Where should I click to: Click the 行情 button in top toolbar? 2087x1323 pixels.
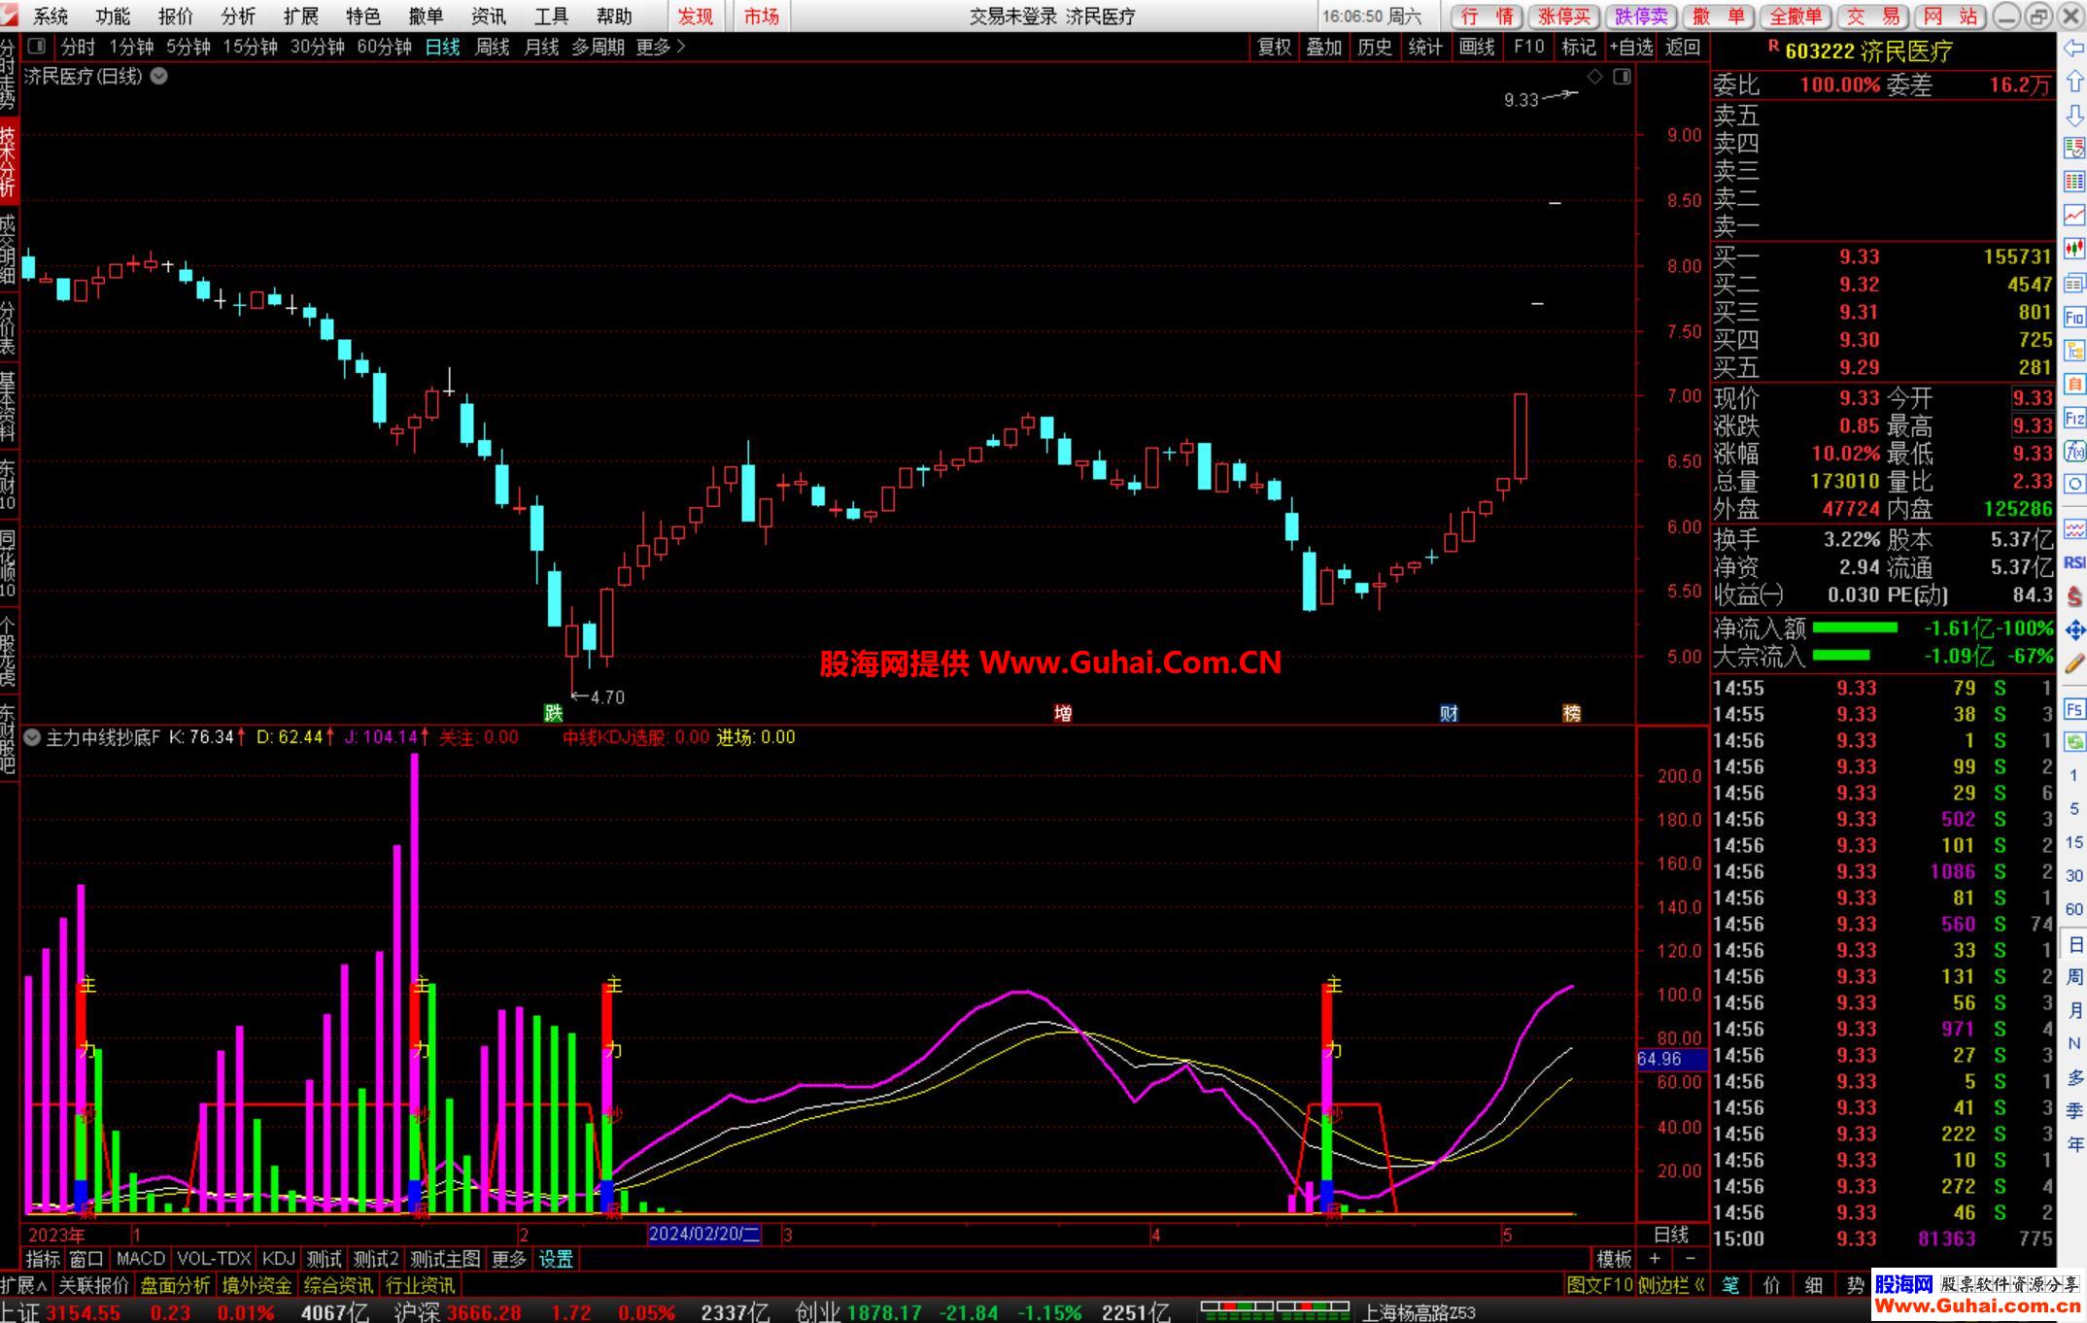coord(1487,16)
